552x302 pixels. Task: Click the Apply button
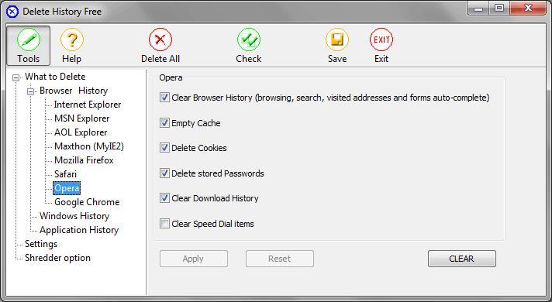tap(194, 259)
